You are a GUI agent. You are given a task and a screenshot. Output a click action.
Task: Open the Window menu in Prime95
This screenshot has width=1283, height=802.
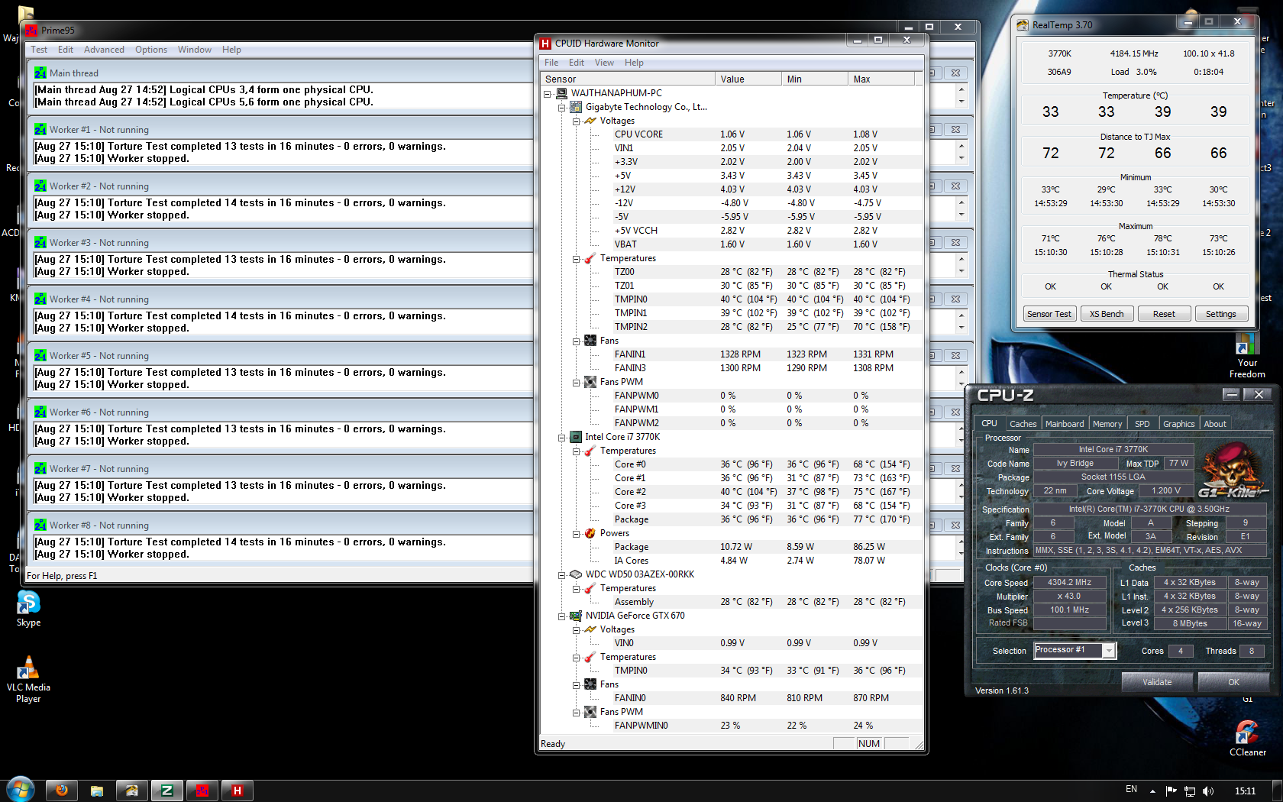[x=195, y=50]
